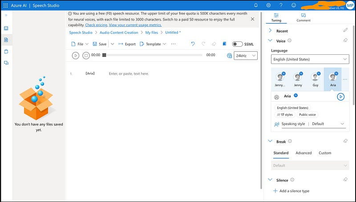Open the Template dropdown
This screenshot has height=202, width=356.
(153, 44)
